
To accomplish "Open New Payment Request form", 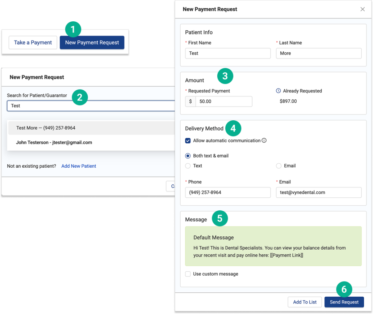I will pyautogui.click(x=92, y=43).
